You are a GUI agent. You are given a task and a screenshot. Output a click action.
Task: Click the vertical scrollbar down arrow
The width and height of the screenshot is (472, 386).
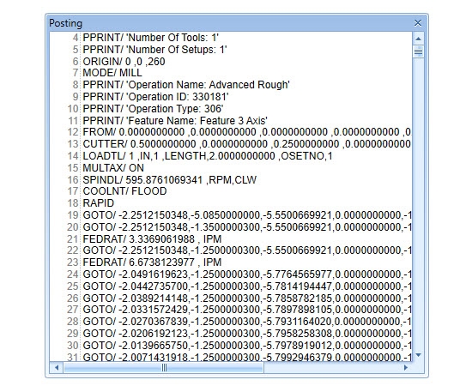click(418, 355)
